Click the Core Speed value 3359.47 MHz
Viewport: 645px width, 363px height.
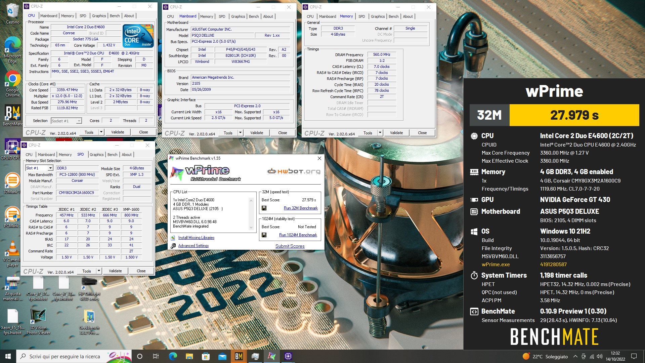pyautogui.click(x=67, y=90)
